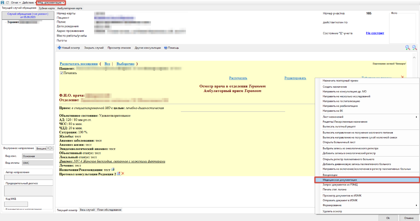Click red delete X beside Протокол консультации

pyautogui.click(x=123, y=173)
